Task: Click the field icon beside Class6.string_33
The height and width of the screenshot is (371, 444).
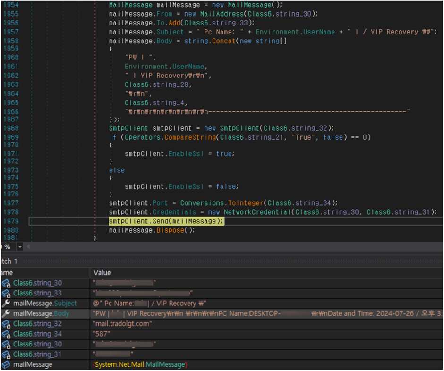Action: pyautogui.click(x=6, y=294)
